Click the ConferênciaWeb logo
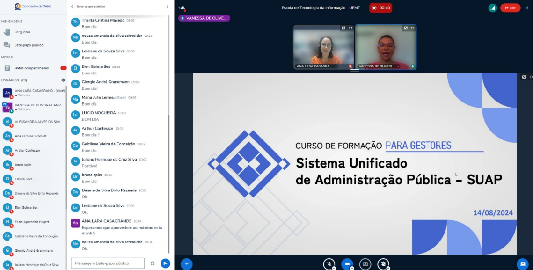Viewport: 533px width, 270px height. tap(33, 7)
